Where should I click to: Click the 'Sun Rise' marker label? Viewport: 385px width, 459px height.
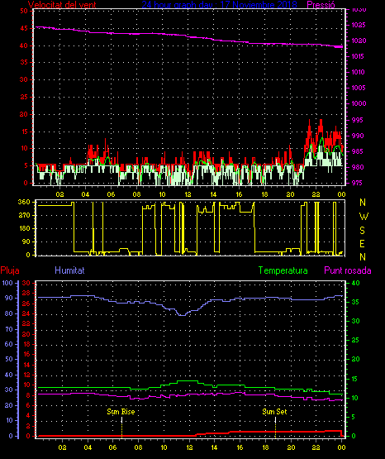tap(121, 412)
